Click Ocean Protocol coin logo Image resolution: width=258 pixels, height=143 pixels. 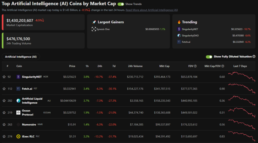coord(18,113)
